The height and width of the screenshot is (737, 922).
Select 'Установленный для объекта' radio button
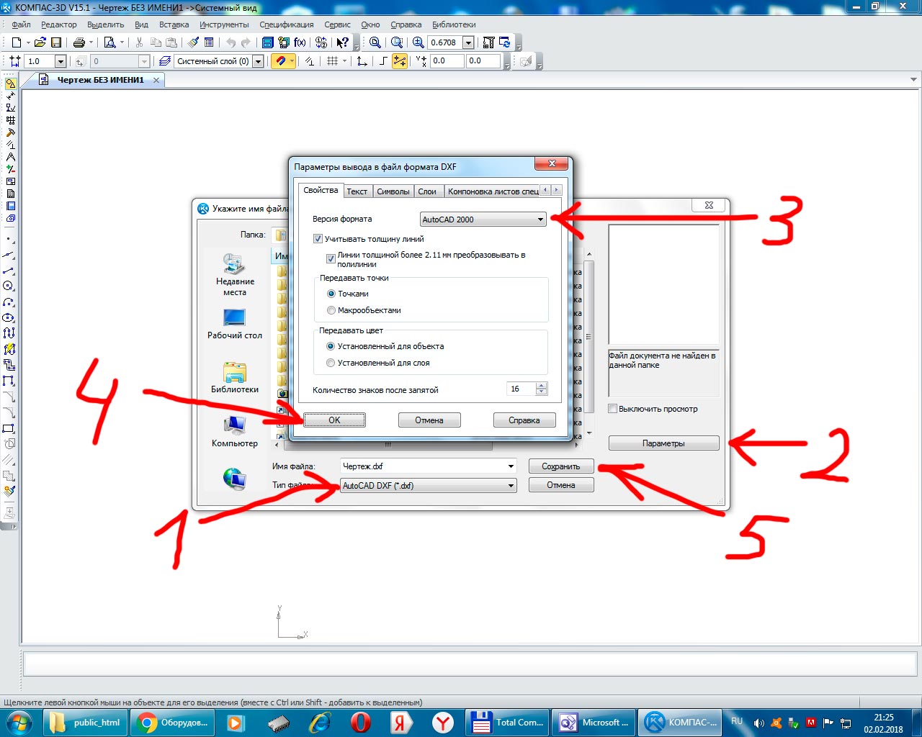coord(331,346)
